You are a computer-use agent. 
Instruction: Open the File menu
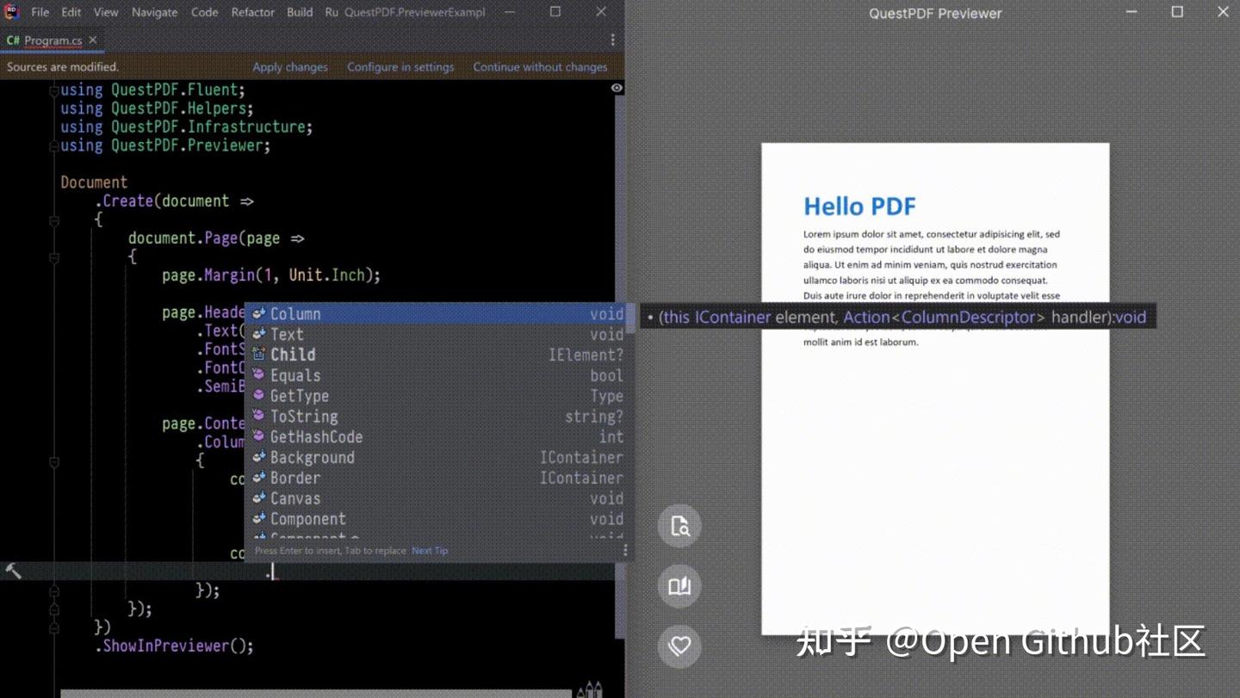40,13
